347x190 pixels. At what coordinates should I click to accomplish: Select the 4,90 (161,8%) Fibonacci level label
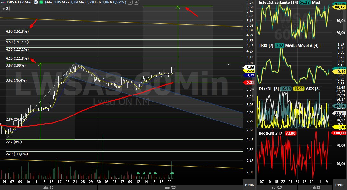(x=17, y=31)
